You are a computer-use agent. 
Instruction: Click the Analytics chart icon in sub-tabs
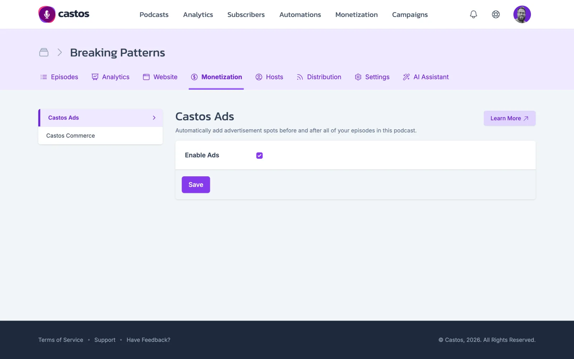pos(95,77)
